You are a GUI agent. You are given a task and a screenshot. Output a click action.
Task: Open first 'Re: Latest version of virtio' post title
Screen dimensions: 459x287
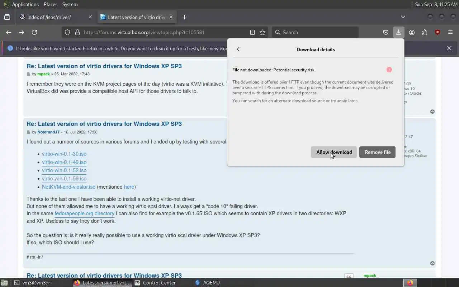[104, 66]
